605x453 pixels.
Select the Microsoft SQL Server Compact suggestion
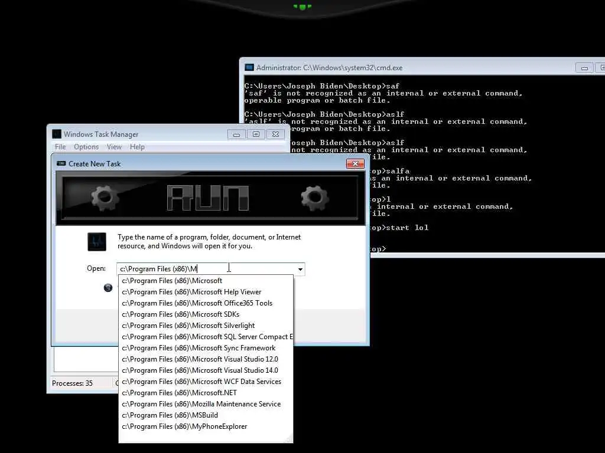[206, 337]
